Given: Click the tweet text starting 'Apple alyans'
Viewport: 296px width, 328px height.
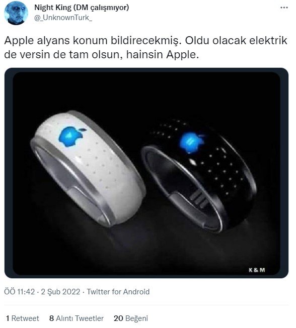Looking at the screenshot, I should (x=145, y=48).
